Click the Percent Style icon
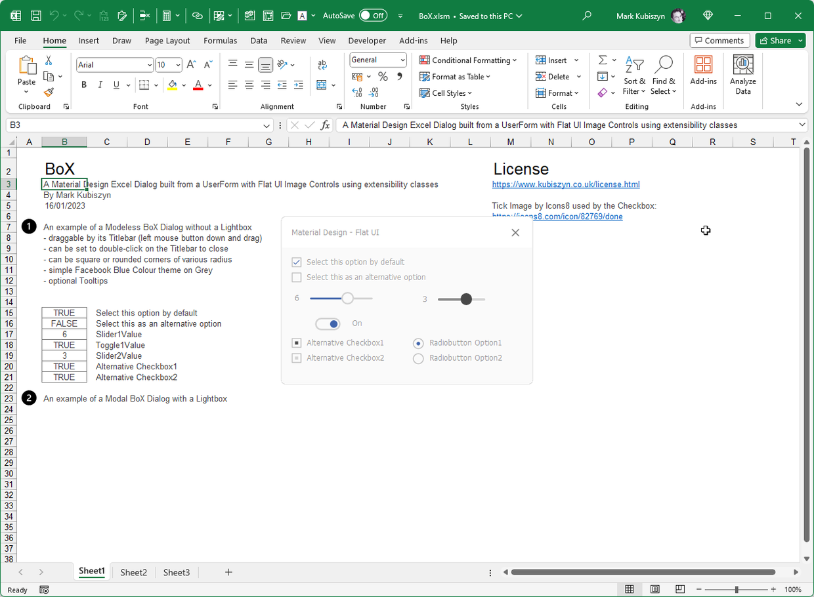The width and height of the screenshot is (814, 597). pyautogui.click(x=383, y=77)
